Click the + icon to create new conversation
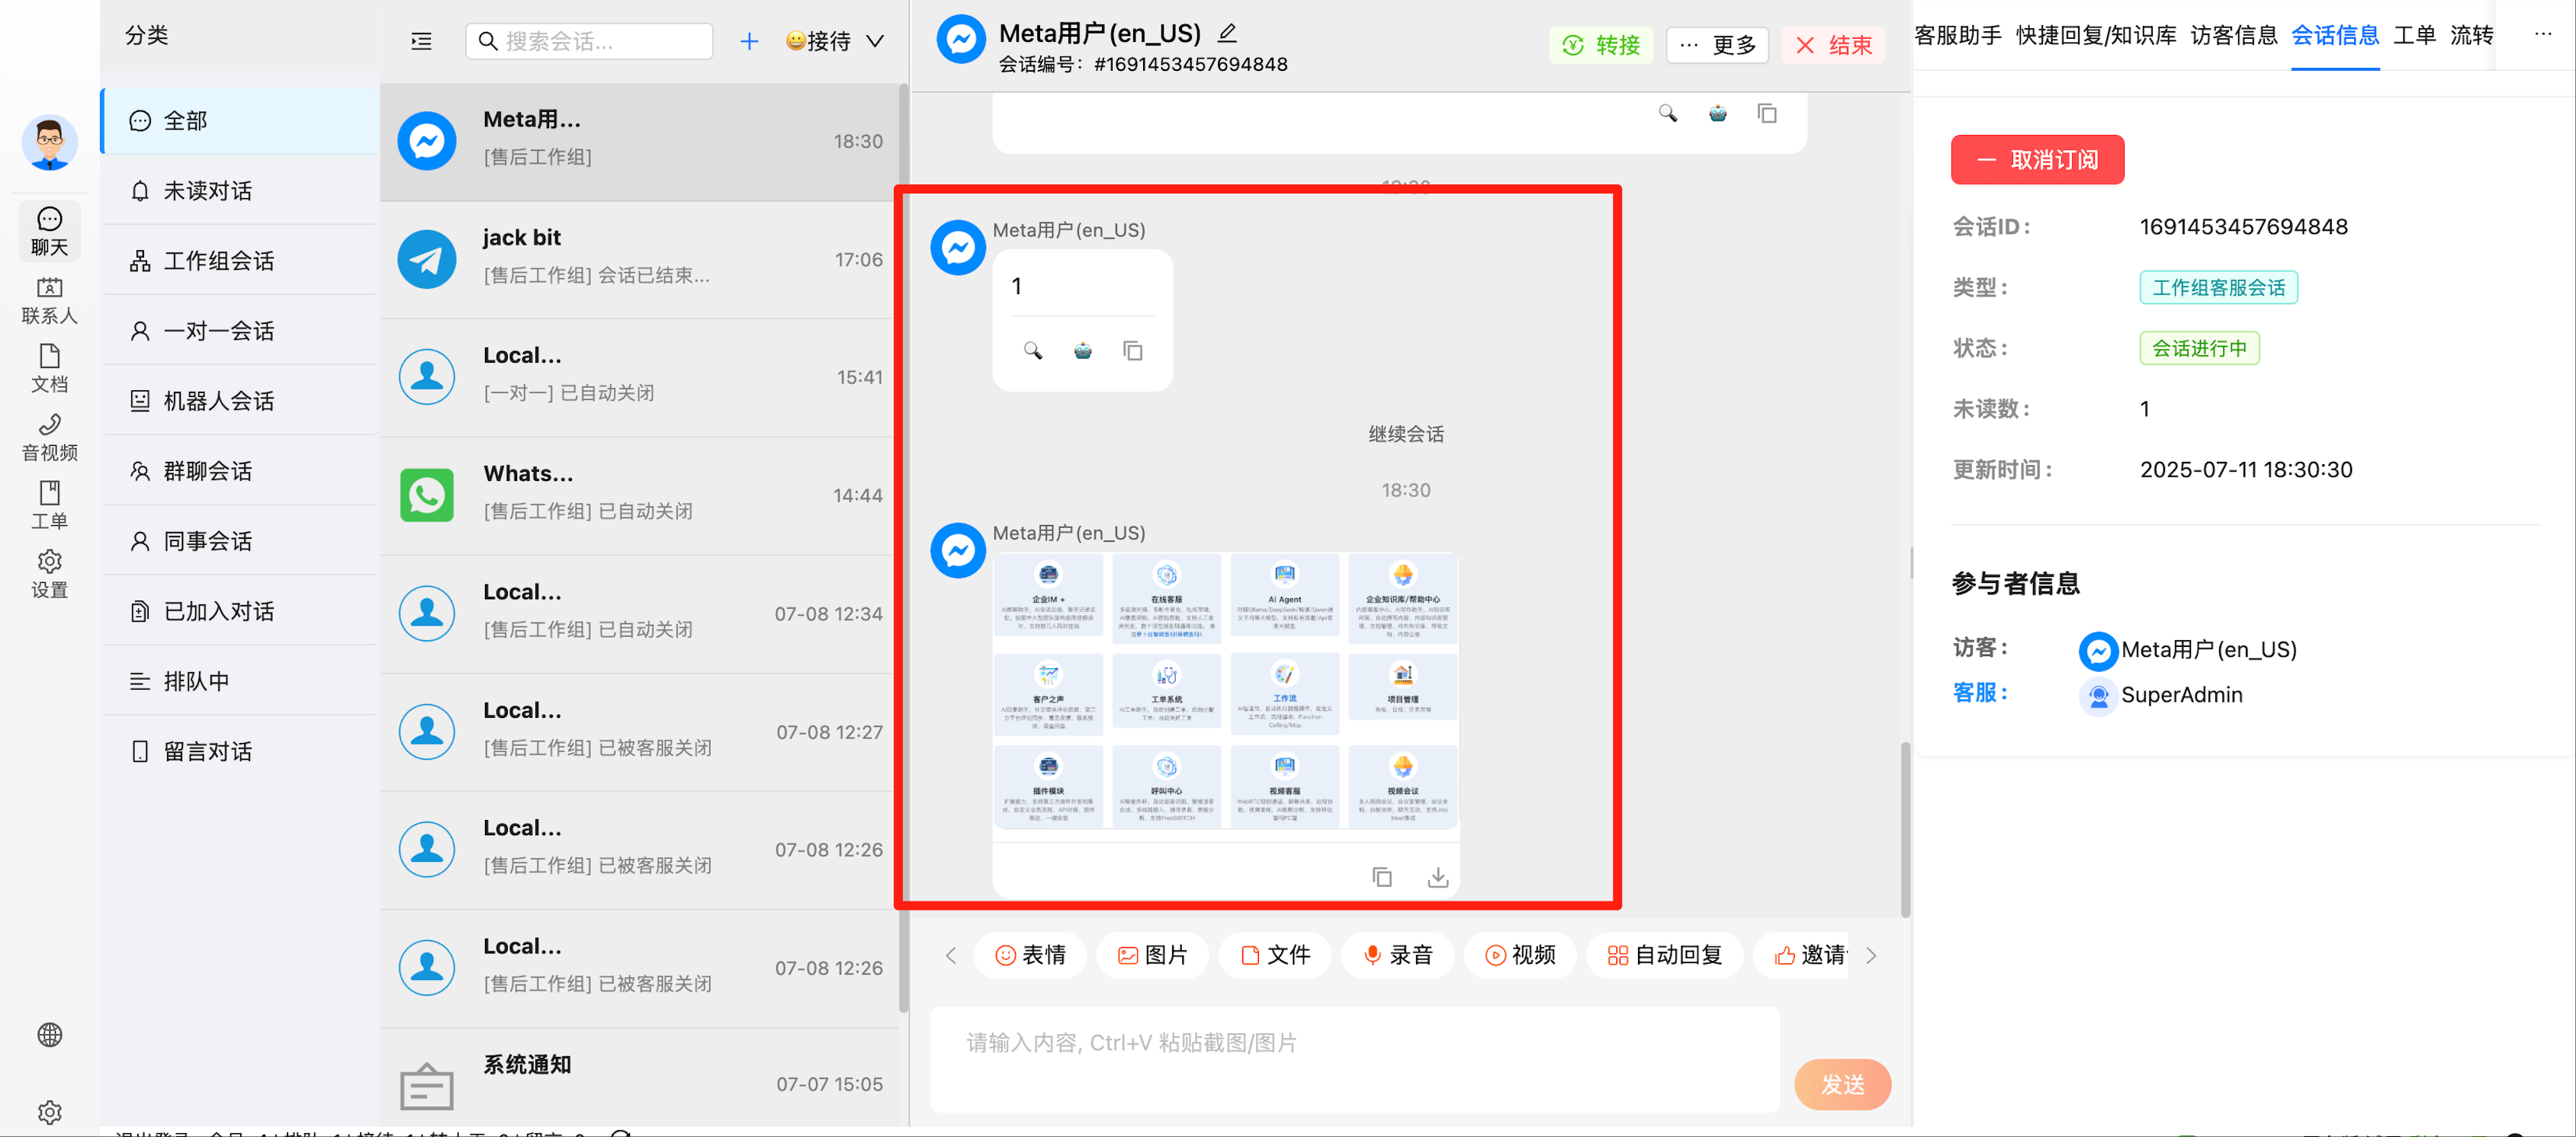This screenshot has width=2576, height=1137. point(749,41)
